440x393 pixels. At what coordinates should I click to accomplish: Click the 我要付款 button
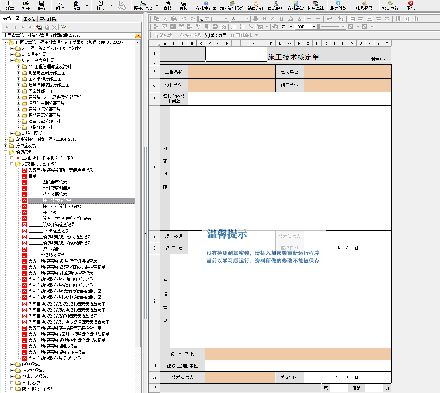coord(338,5)
